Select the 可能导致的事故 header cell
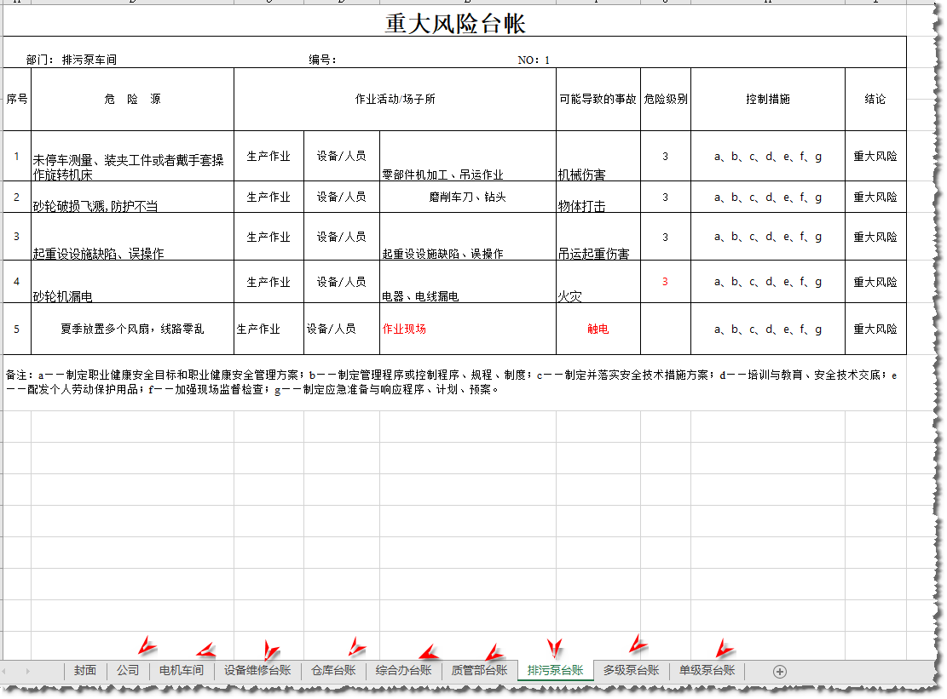This screenshot has height=699, width=947. tap(598, 99)
